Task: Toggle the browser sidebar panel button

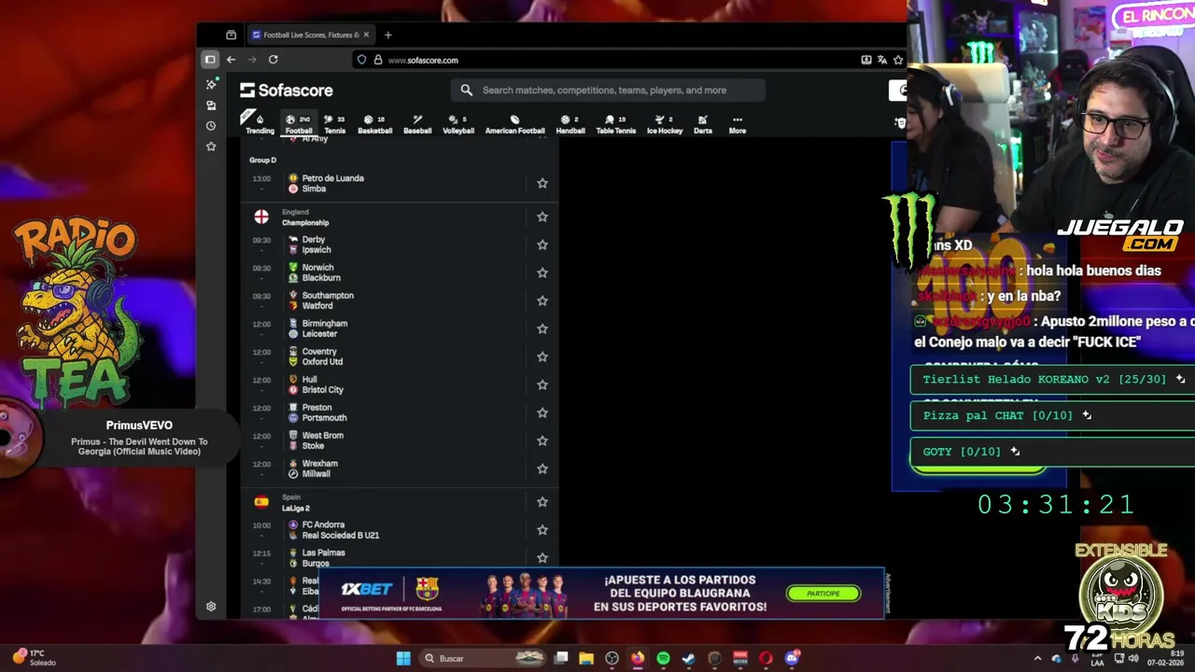Action: point(210,60)
